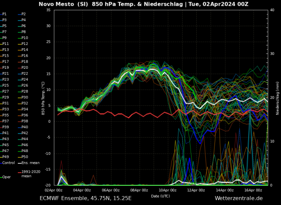Open the Wetterzentrale.de credit text
The height and width of the screenshot is (205, 281).
[239, 198]
